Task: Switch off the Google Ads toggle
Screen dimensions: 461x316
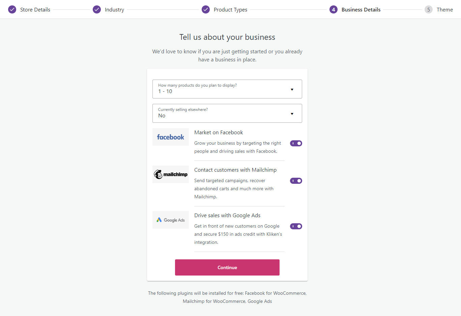Action: 296,226
